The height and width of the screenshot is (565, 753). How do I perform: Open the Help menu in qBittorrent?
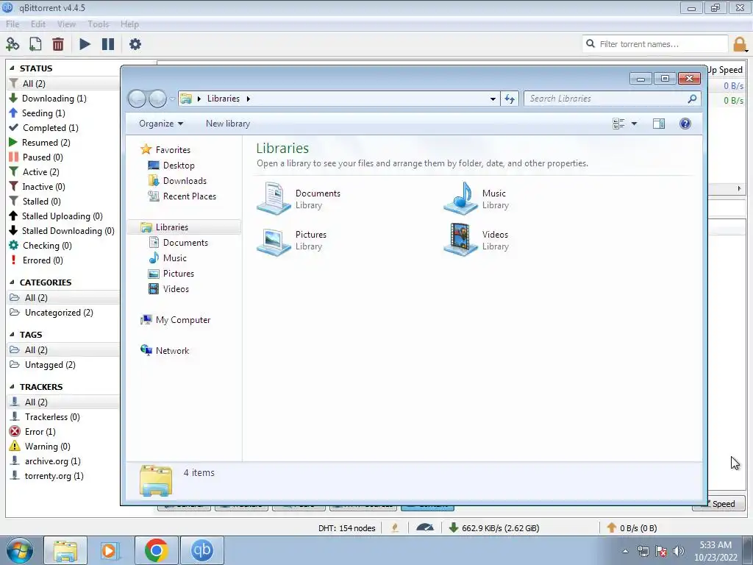tap(129, 24)
